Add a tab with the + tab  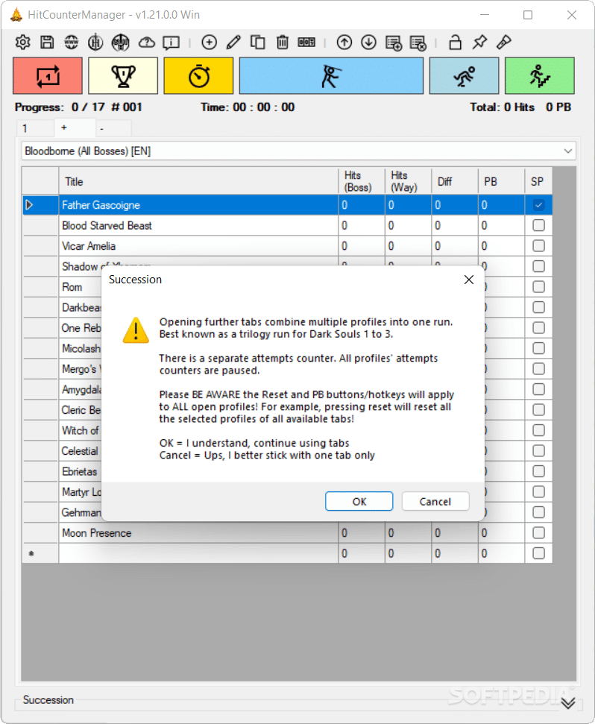[75, 128]
